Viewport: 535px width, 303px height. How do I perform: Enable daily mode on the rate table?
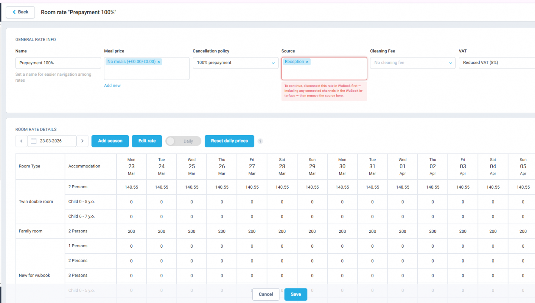183,141
